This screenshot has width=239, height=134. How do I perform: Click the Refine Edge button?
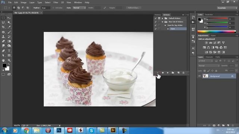point(134,8)
